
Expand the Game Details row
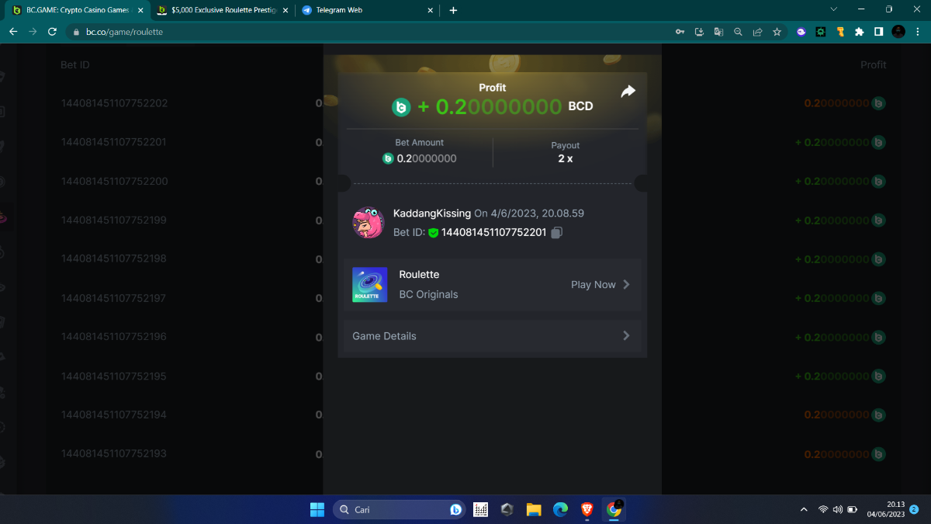[x=492, y=336]
